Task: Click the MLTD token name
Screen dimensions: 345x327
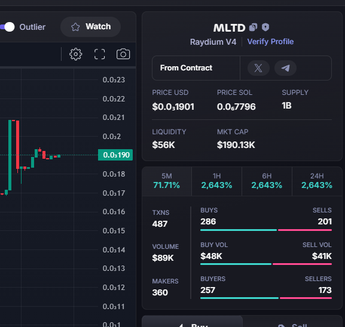Action: 229,28
